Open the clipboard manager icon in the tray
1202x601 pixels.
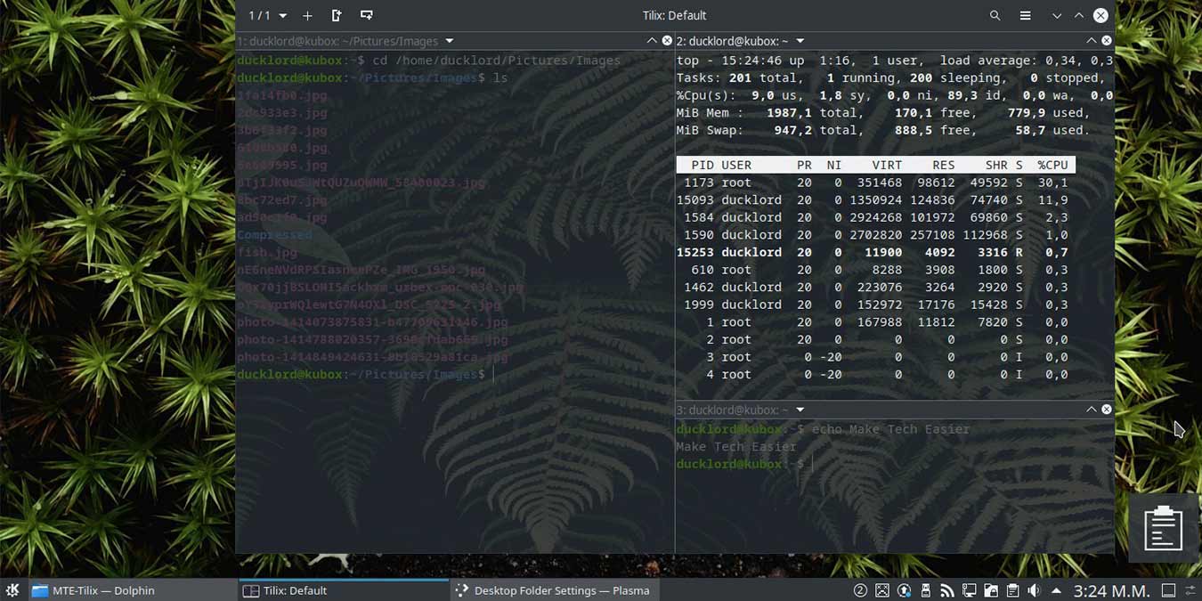(1012, 589)
